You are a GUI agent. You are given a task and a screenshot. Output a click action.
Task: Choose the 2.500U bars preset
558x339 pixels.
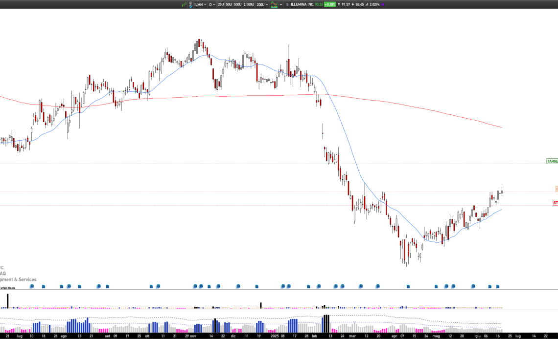(x=249, y=4)
